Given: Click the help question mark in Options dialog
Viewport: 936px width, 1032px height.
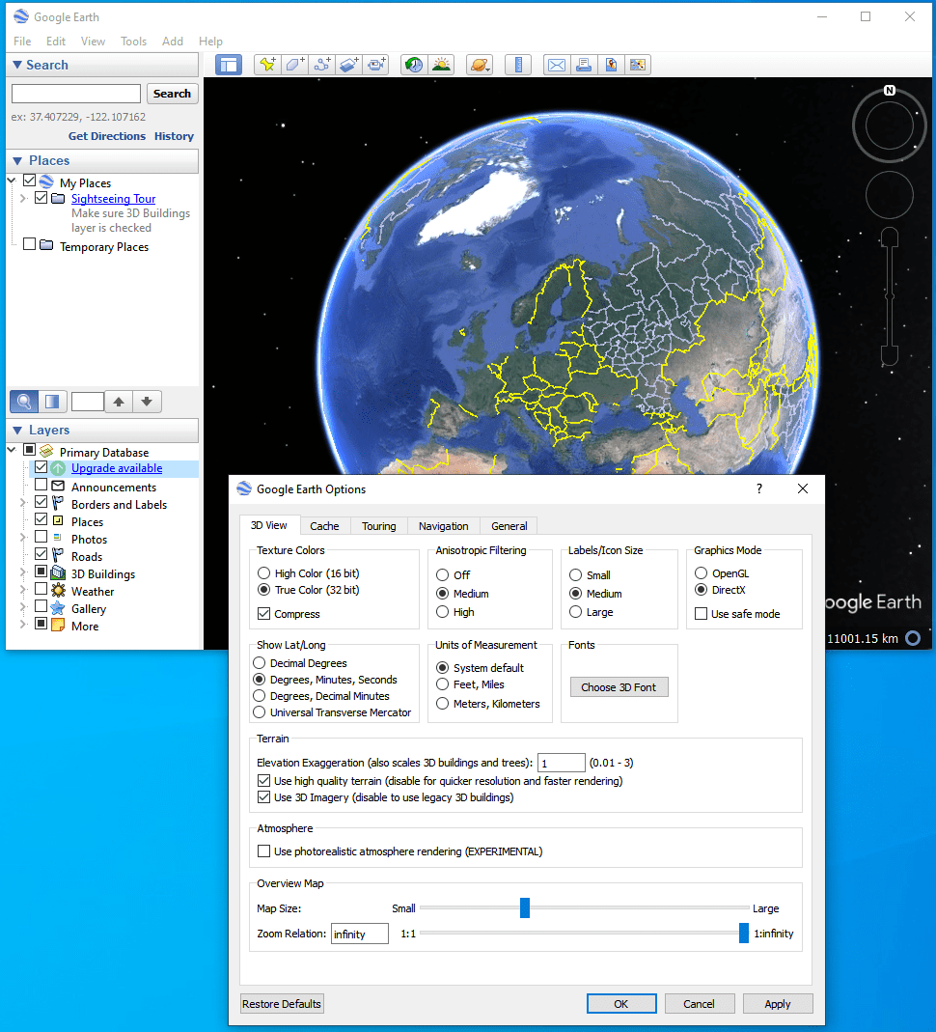Looking at the screenshot, I should (759, 488).
